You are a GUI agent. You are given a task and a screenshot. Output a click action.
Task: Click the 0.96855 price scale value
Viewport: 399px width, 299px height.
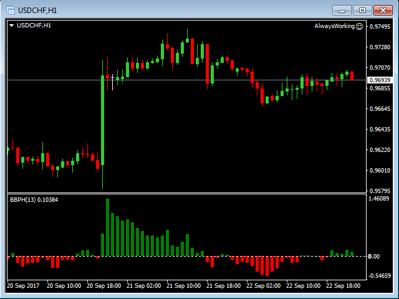tap(380, 88)
